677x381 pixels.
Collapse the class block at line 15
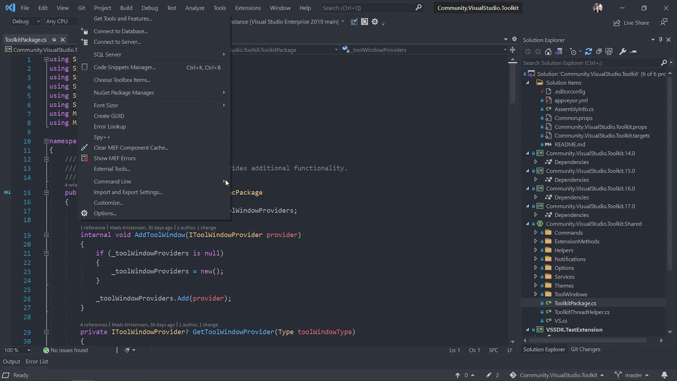(46, 193)
